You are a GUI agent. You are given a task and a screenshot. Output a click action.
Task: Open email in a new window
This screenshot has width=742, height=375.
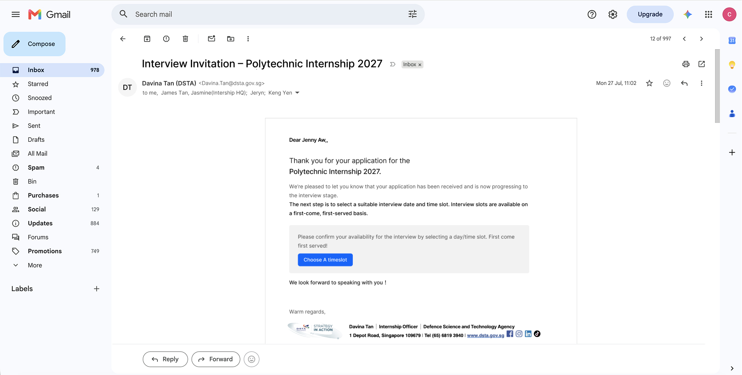[702, 64]
